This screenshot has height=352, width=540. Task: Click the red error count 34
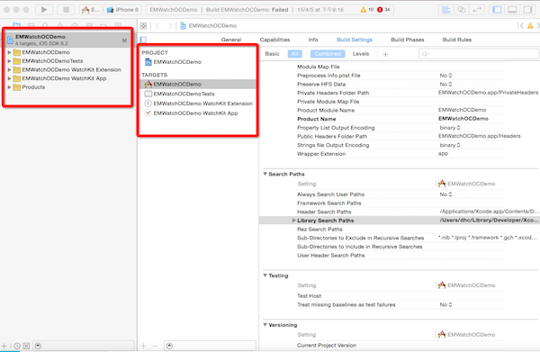(x=383, y=10)
